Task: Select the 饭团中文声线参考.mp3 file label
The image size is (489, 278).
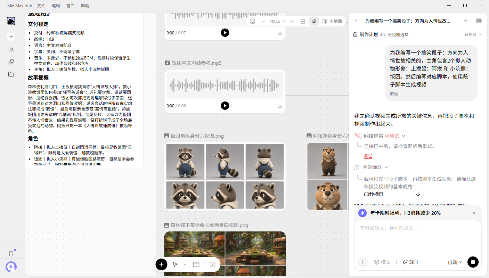Action: click(196, 63)
